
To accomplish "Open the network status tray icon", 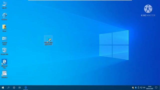I will [x=141, y=87].
